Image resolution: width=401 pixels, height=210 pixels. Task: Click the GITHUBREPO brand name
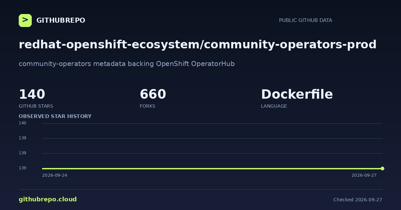click(61, 20)
